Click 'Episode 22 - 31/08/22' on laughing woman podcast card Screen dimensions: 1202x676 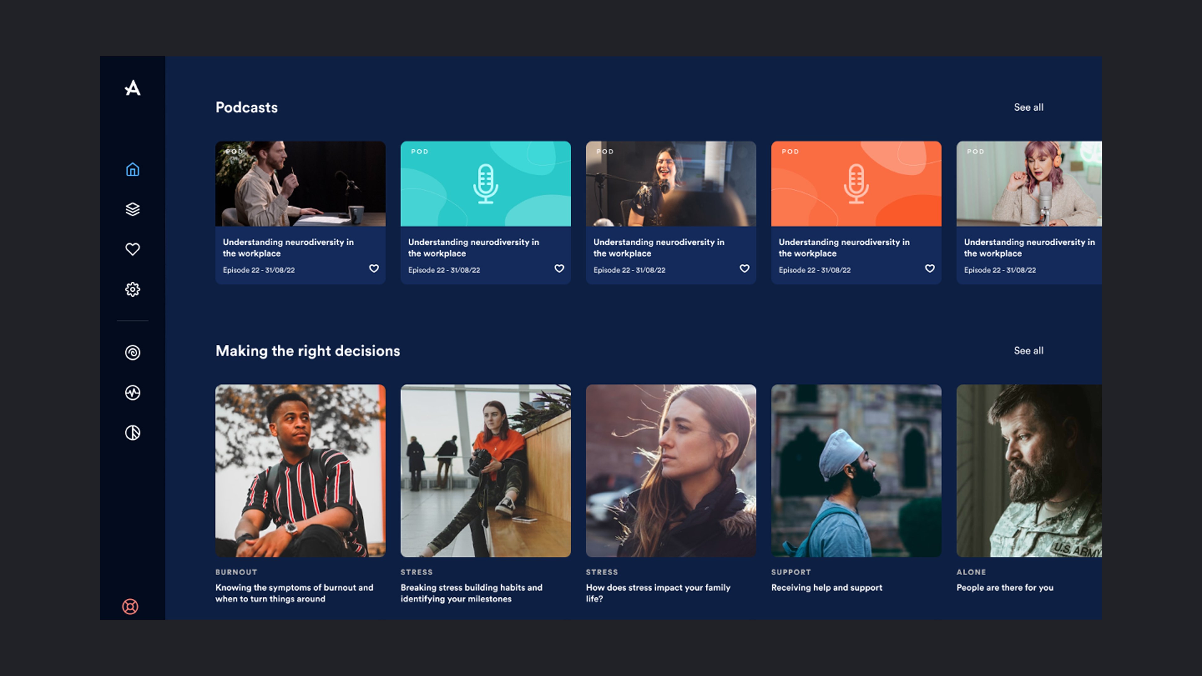click(629, 270)
